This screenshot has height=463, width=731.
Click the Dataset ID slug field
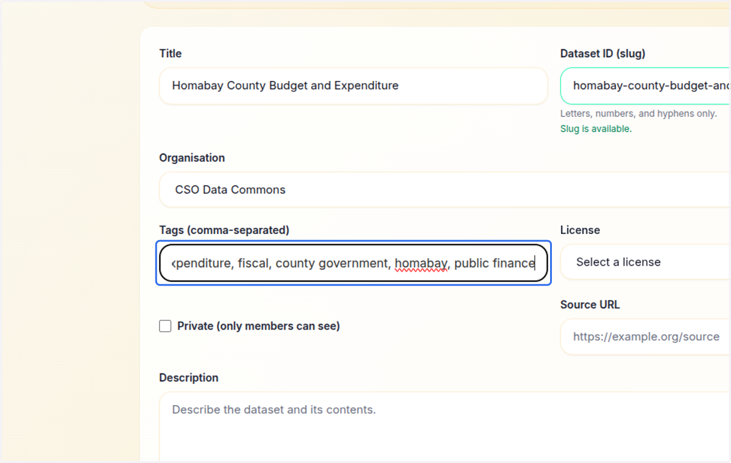(646, 86)
